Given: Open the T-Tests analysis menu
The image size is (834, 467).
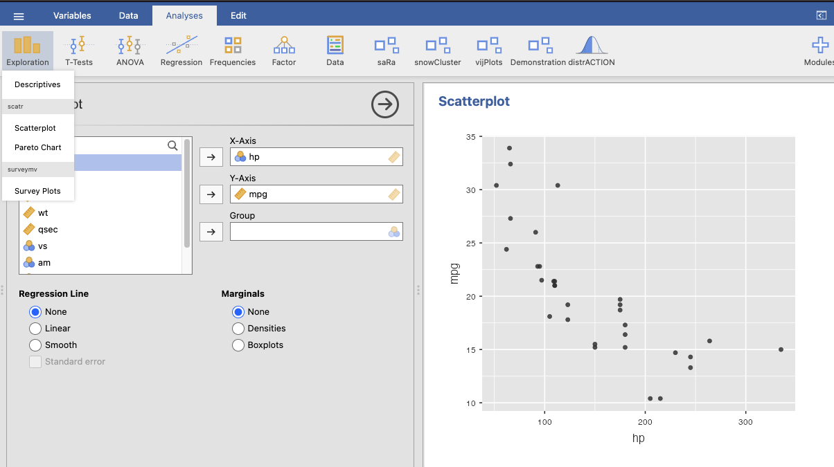Looking at the screenshot, I should (78, 51).
